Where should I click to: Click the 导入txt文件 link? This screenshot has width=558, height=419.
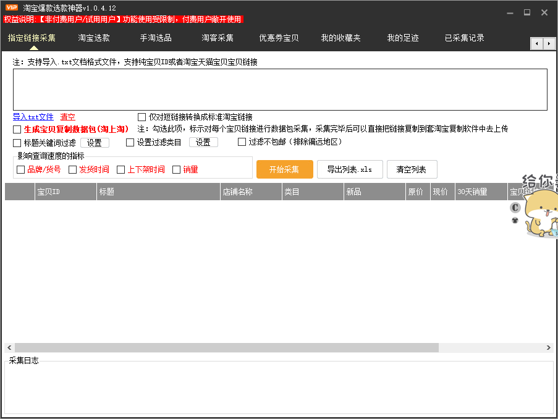[x=33, y=117]
